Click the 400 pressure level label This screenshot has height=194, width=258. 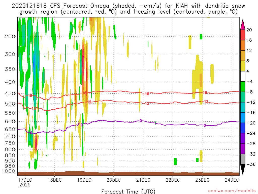(x=10, y=82)
